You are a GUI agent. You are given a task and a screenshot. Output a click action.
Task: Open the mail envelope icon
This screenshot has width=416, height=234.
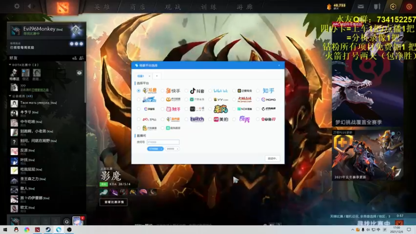pyautogui.click(x=360, y=7)
